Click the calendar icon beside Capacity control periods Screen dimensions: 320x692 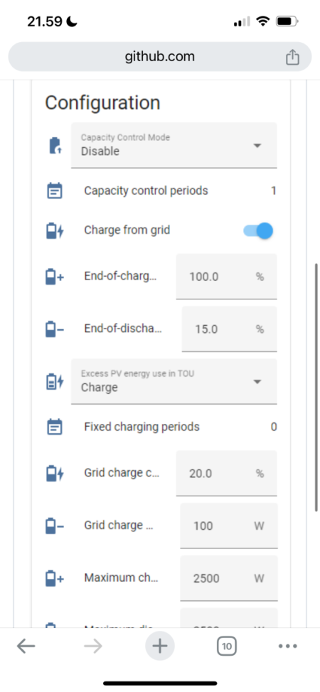click(x=55, y=191)
